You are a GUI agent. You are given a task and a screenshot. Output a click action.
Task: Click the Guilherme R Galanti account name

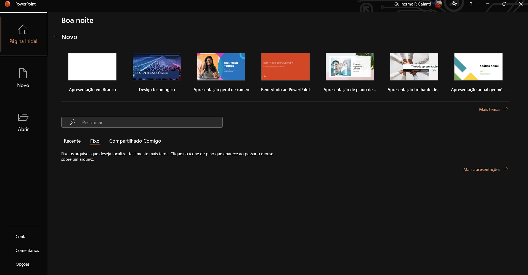click(412, 4)
